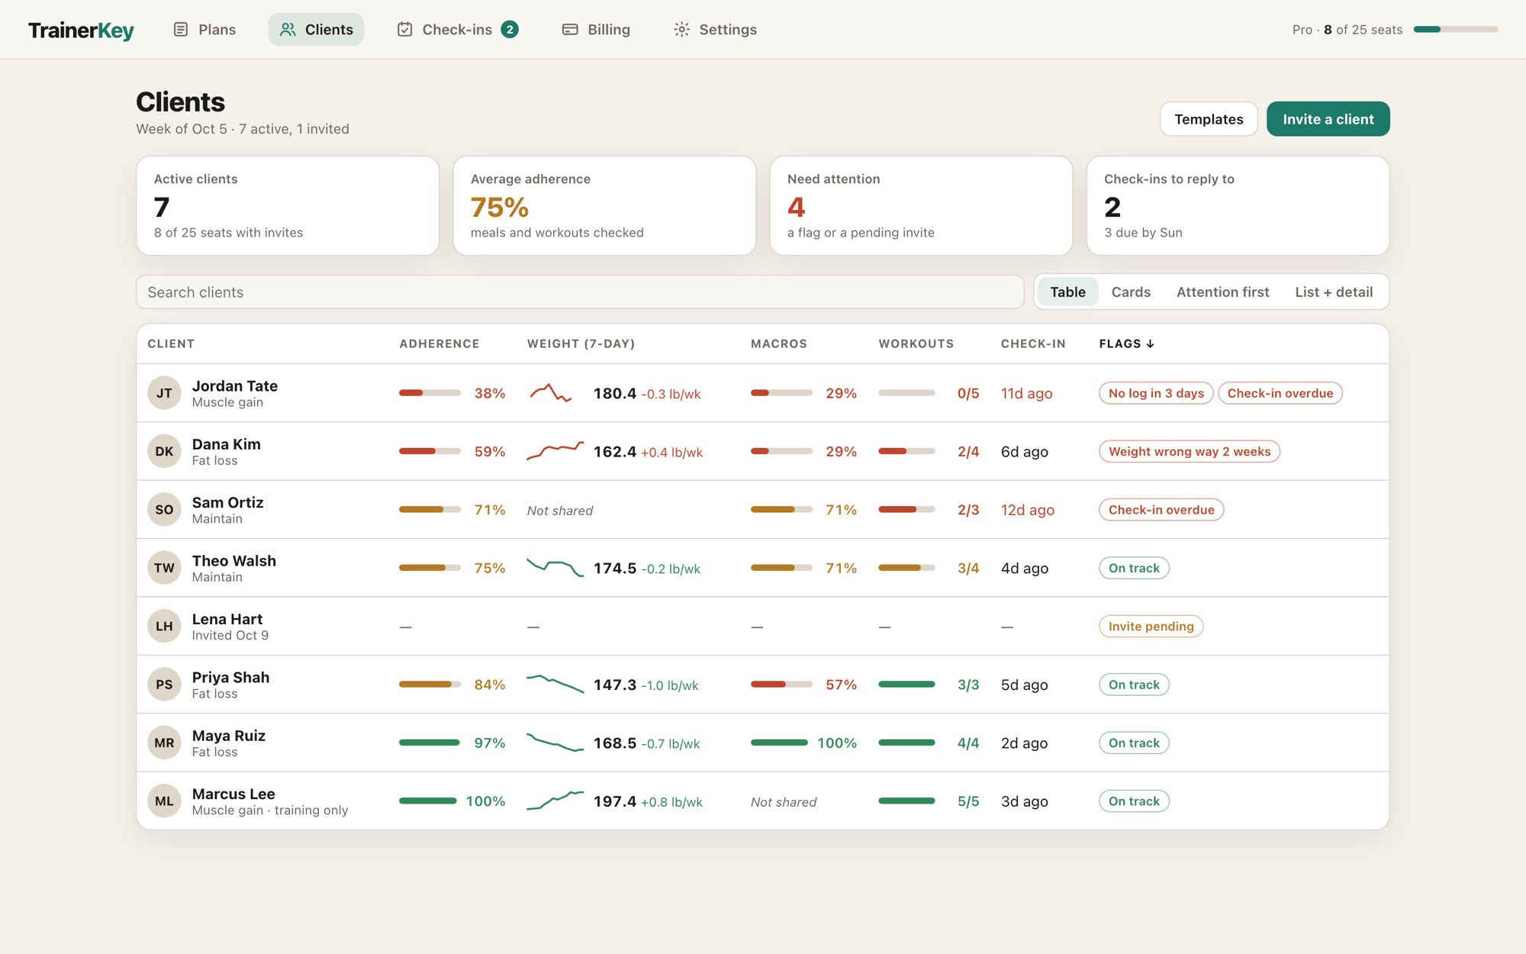Open the Templates button
The width and height of the screenshot is (1526, 954).
(x=1209, y=119)
